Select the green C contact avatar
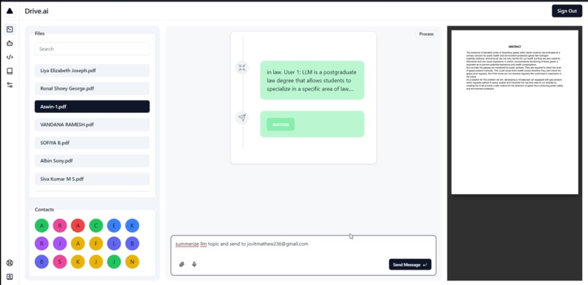 click(x=96, y=225)
